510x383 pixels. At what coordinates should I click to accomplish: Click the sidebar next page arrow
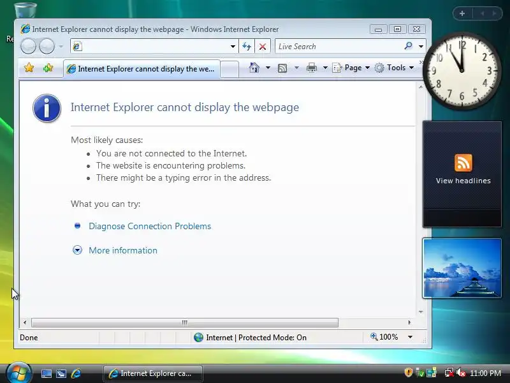tap(495, 13)
